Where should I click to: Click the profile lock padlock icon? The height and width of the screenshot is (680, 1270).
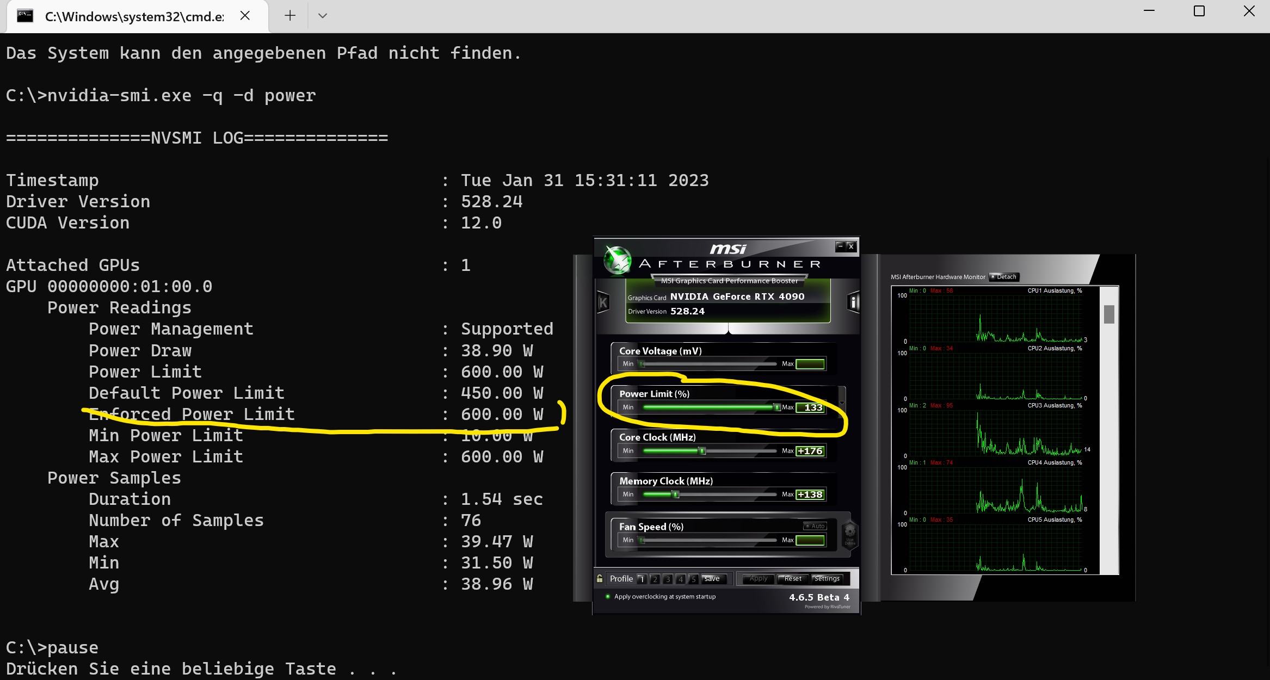(x=600, y=579)
